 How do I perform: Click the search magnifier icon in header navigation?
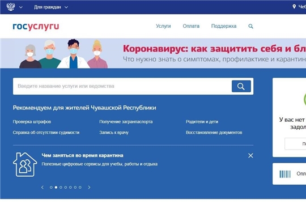point(251,26)
